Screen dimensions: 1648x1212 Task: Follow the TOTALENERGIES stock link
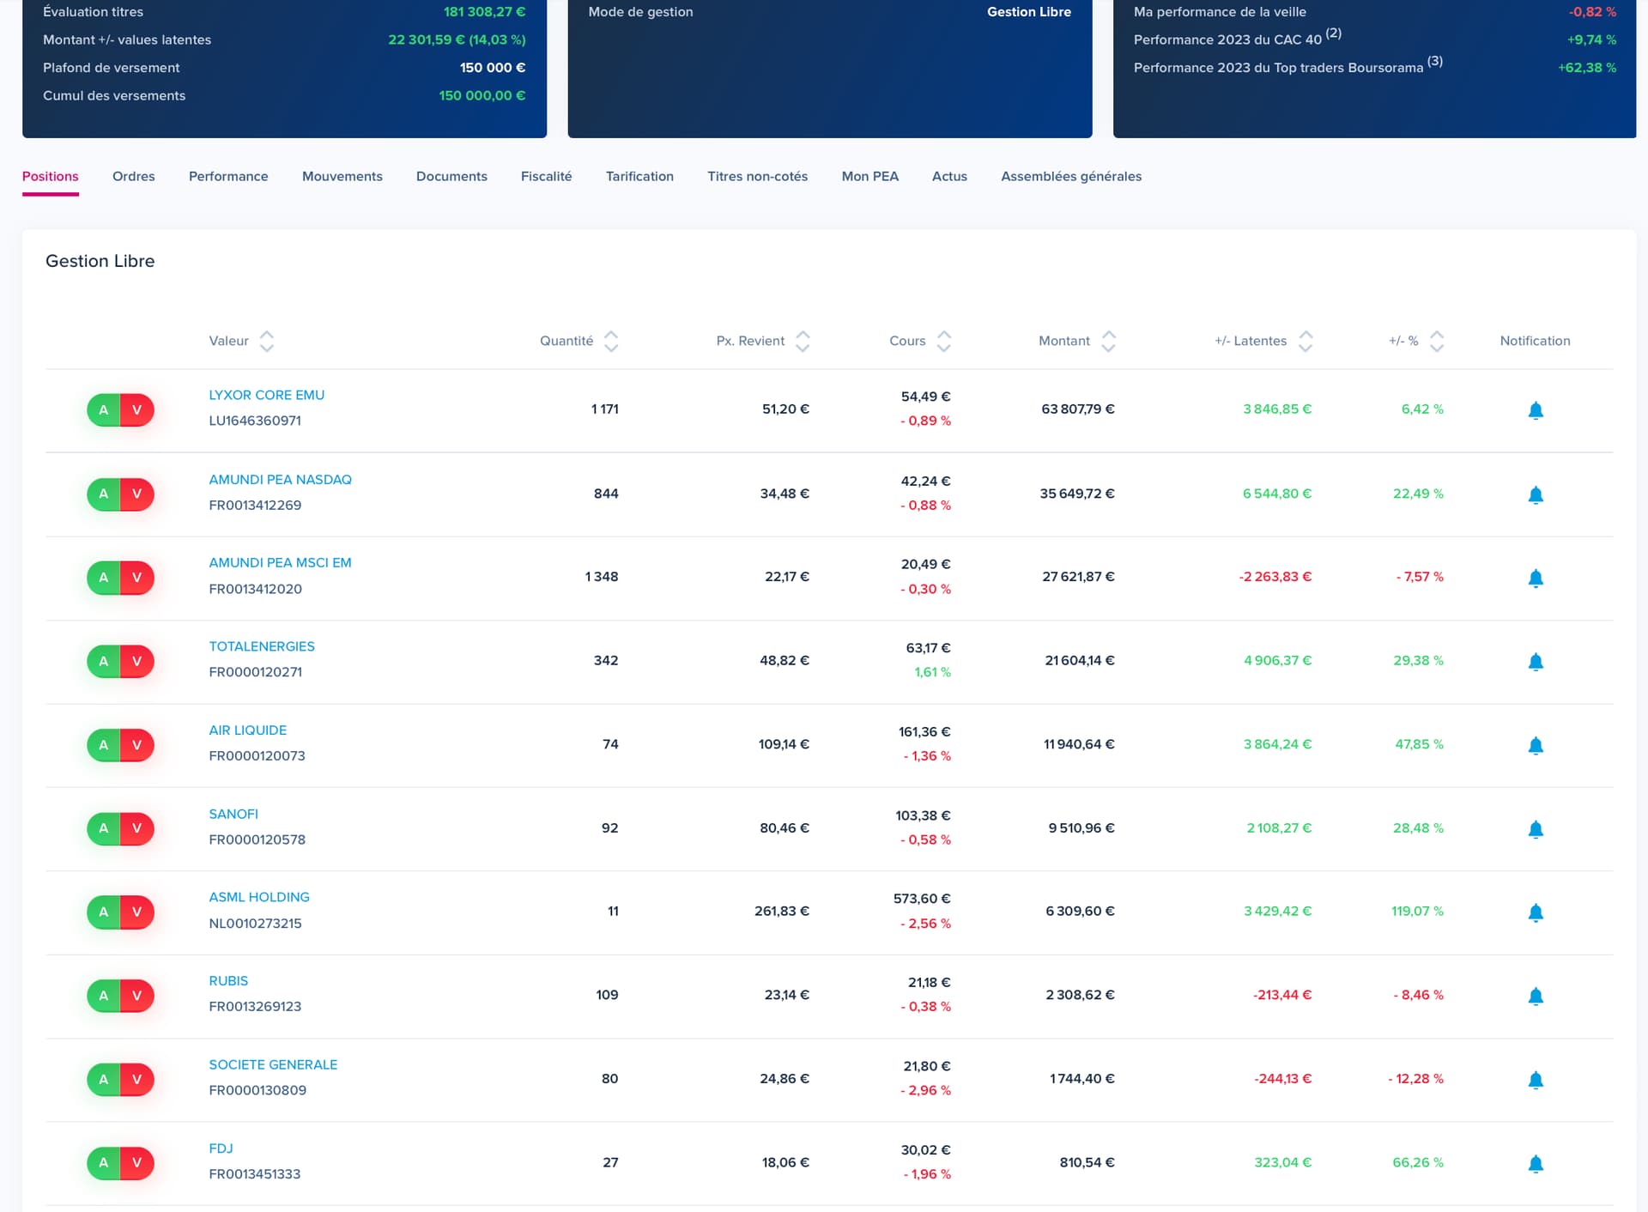click(x=262, y=646)
